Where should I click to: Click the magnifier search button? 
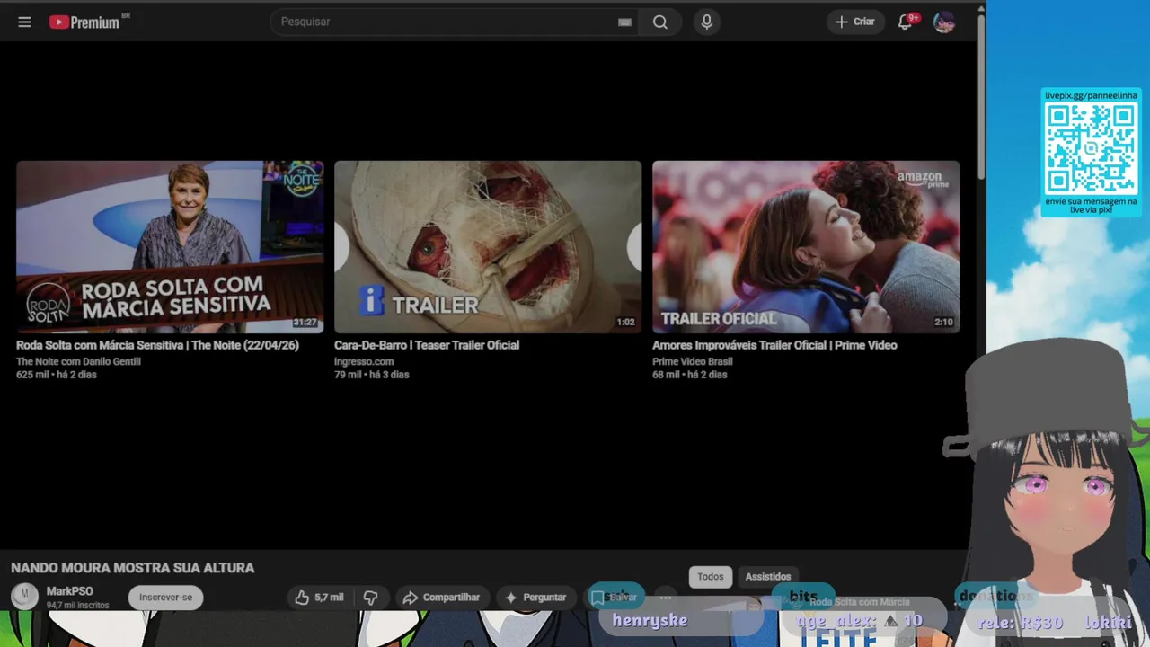pyautogui.click(x=660, y=22)
